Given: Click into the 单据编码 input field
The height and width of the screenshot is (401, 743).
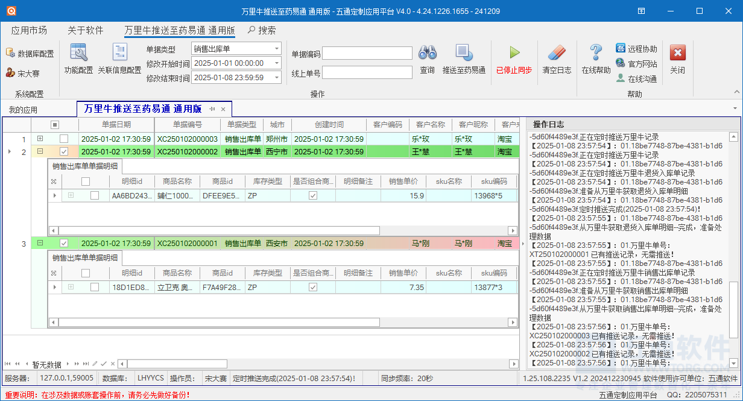Looking at the screenshot, I should coord(367,54).
